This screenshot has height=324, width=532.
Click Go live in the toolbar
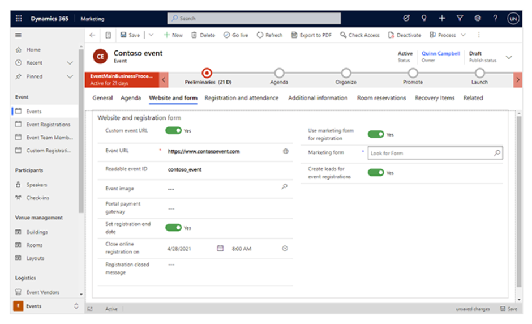point(236,35)
